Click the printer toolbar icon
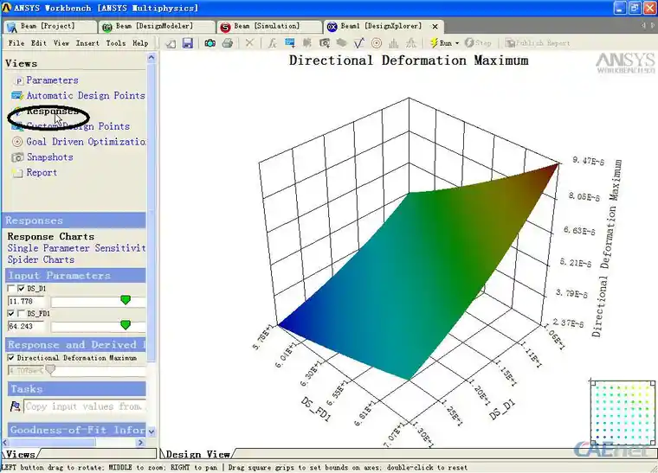The width and height of the screenshot is (658, 473). point(228,42)
